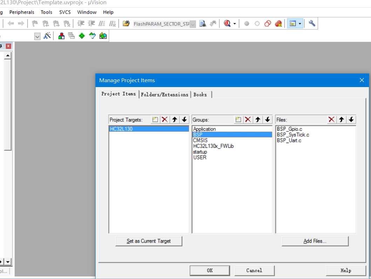The height and width of the screenshot is (279, 371).
Task: Delete the selected group
Action: (248, 120)
